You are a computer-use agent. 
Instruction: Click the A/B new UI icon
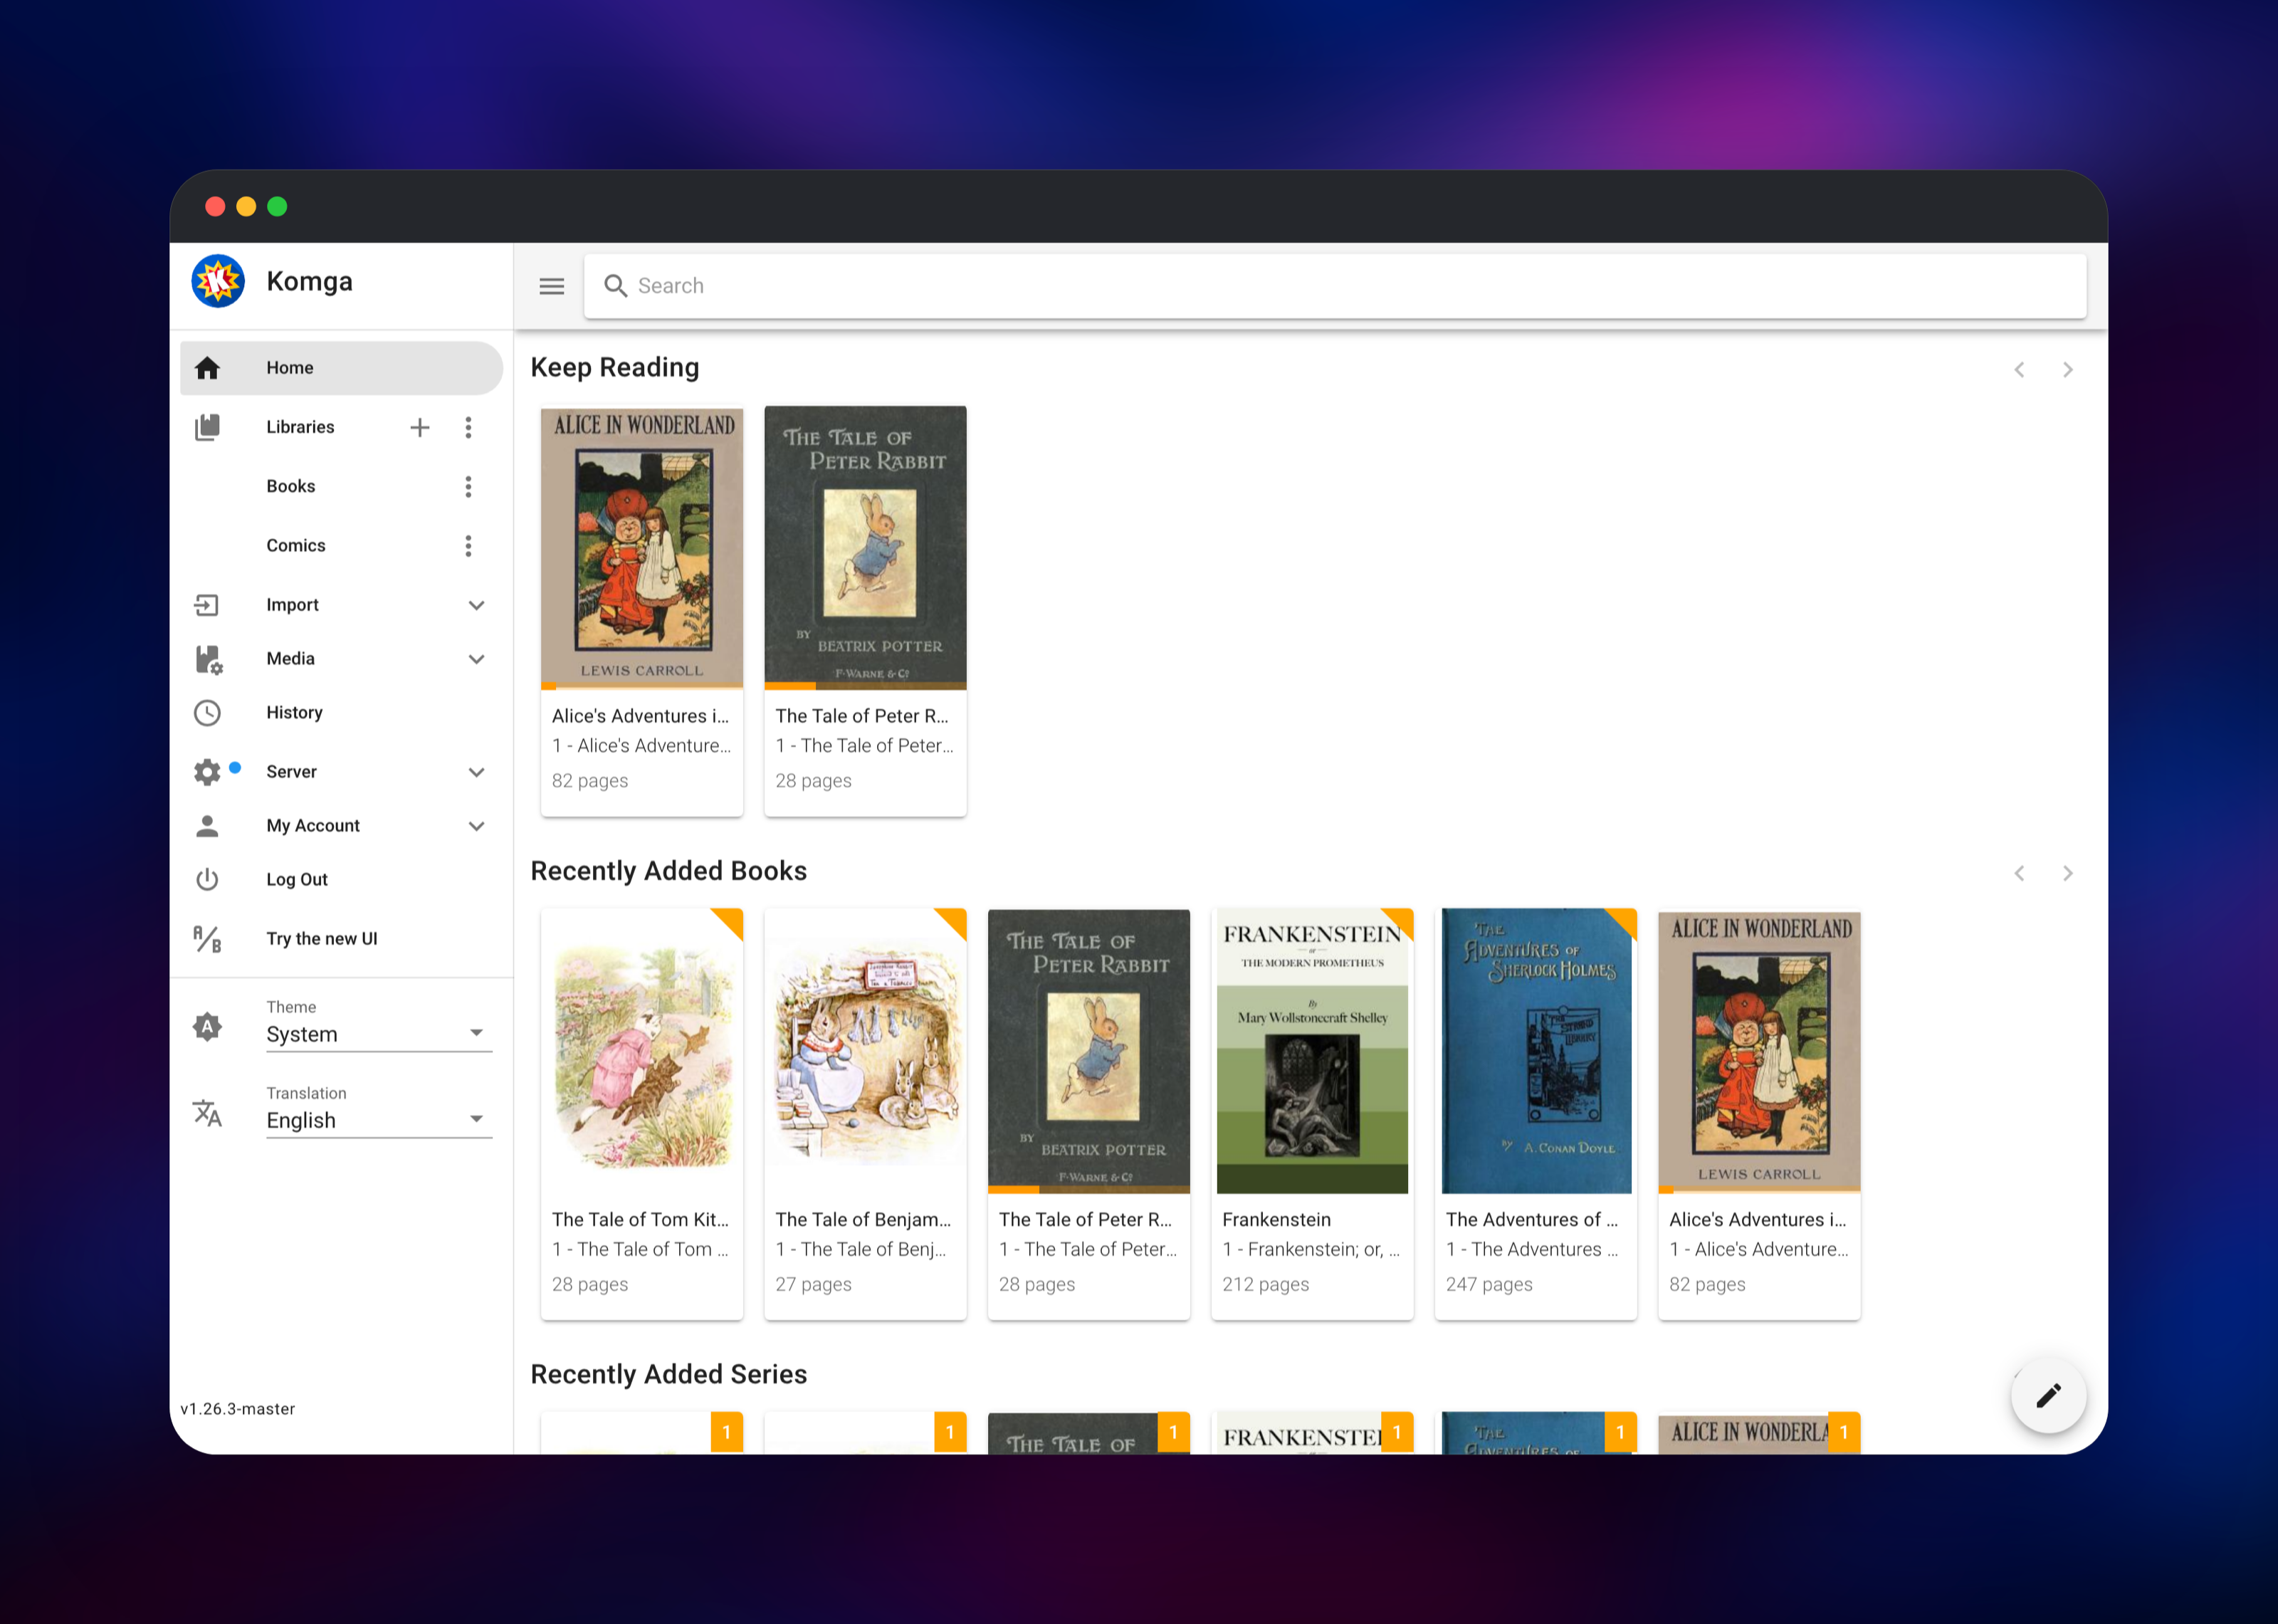click(207, 939)
